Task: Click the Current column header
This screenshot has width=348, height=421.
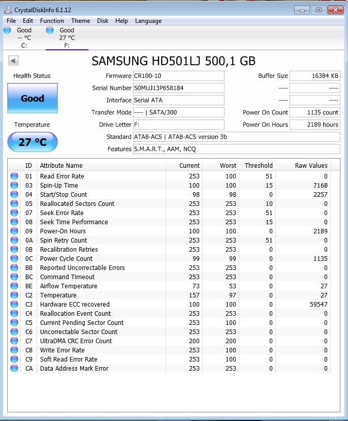Action: [184, 165]
